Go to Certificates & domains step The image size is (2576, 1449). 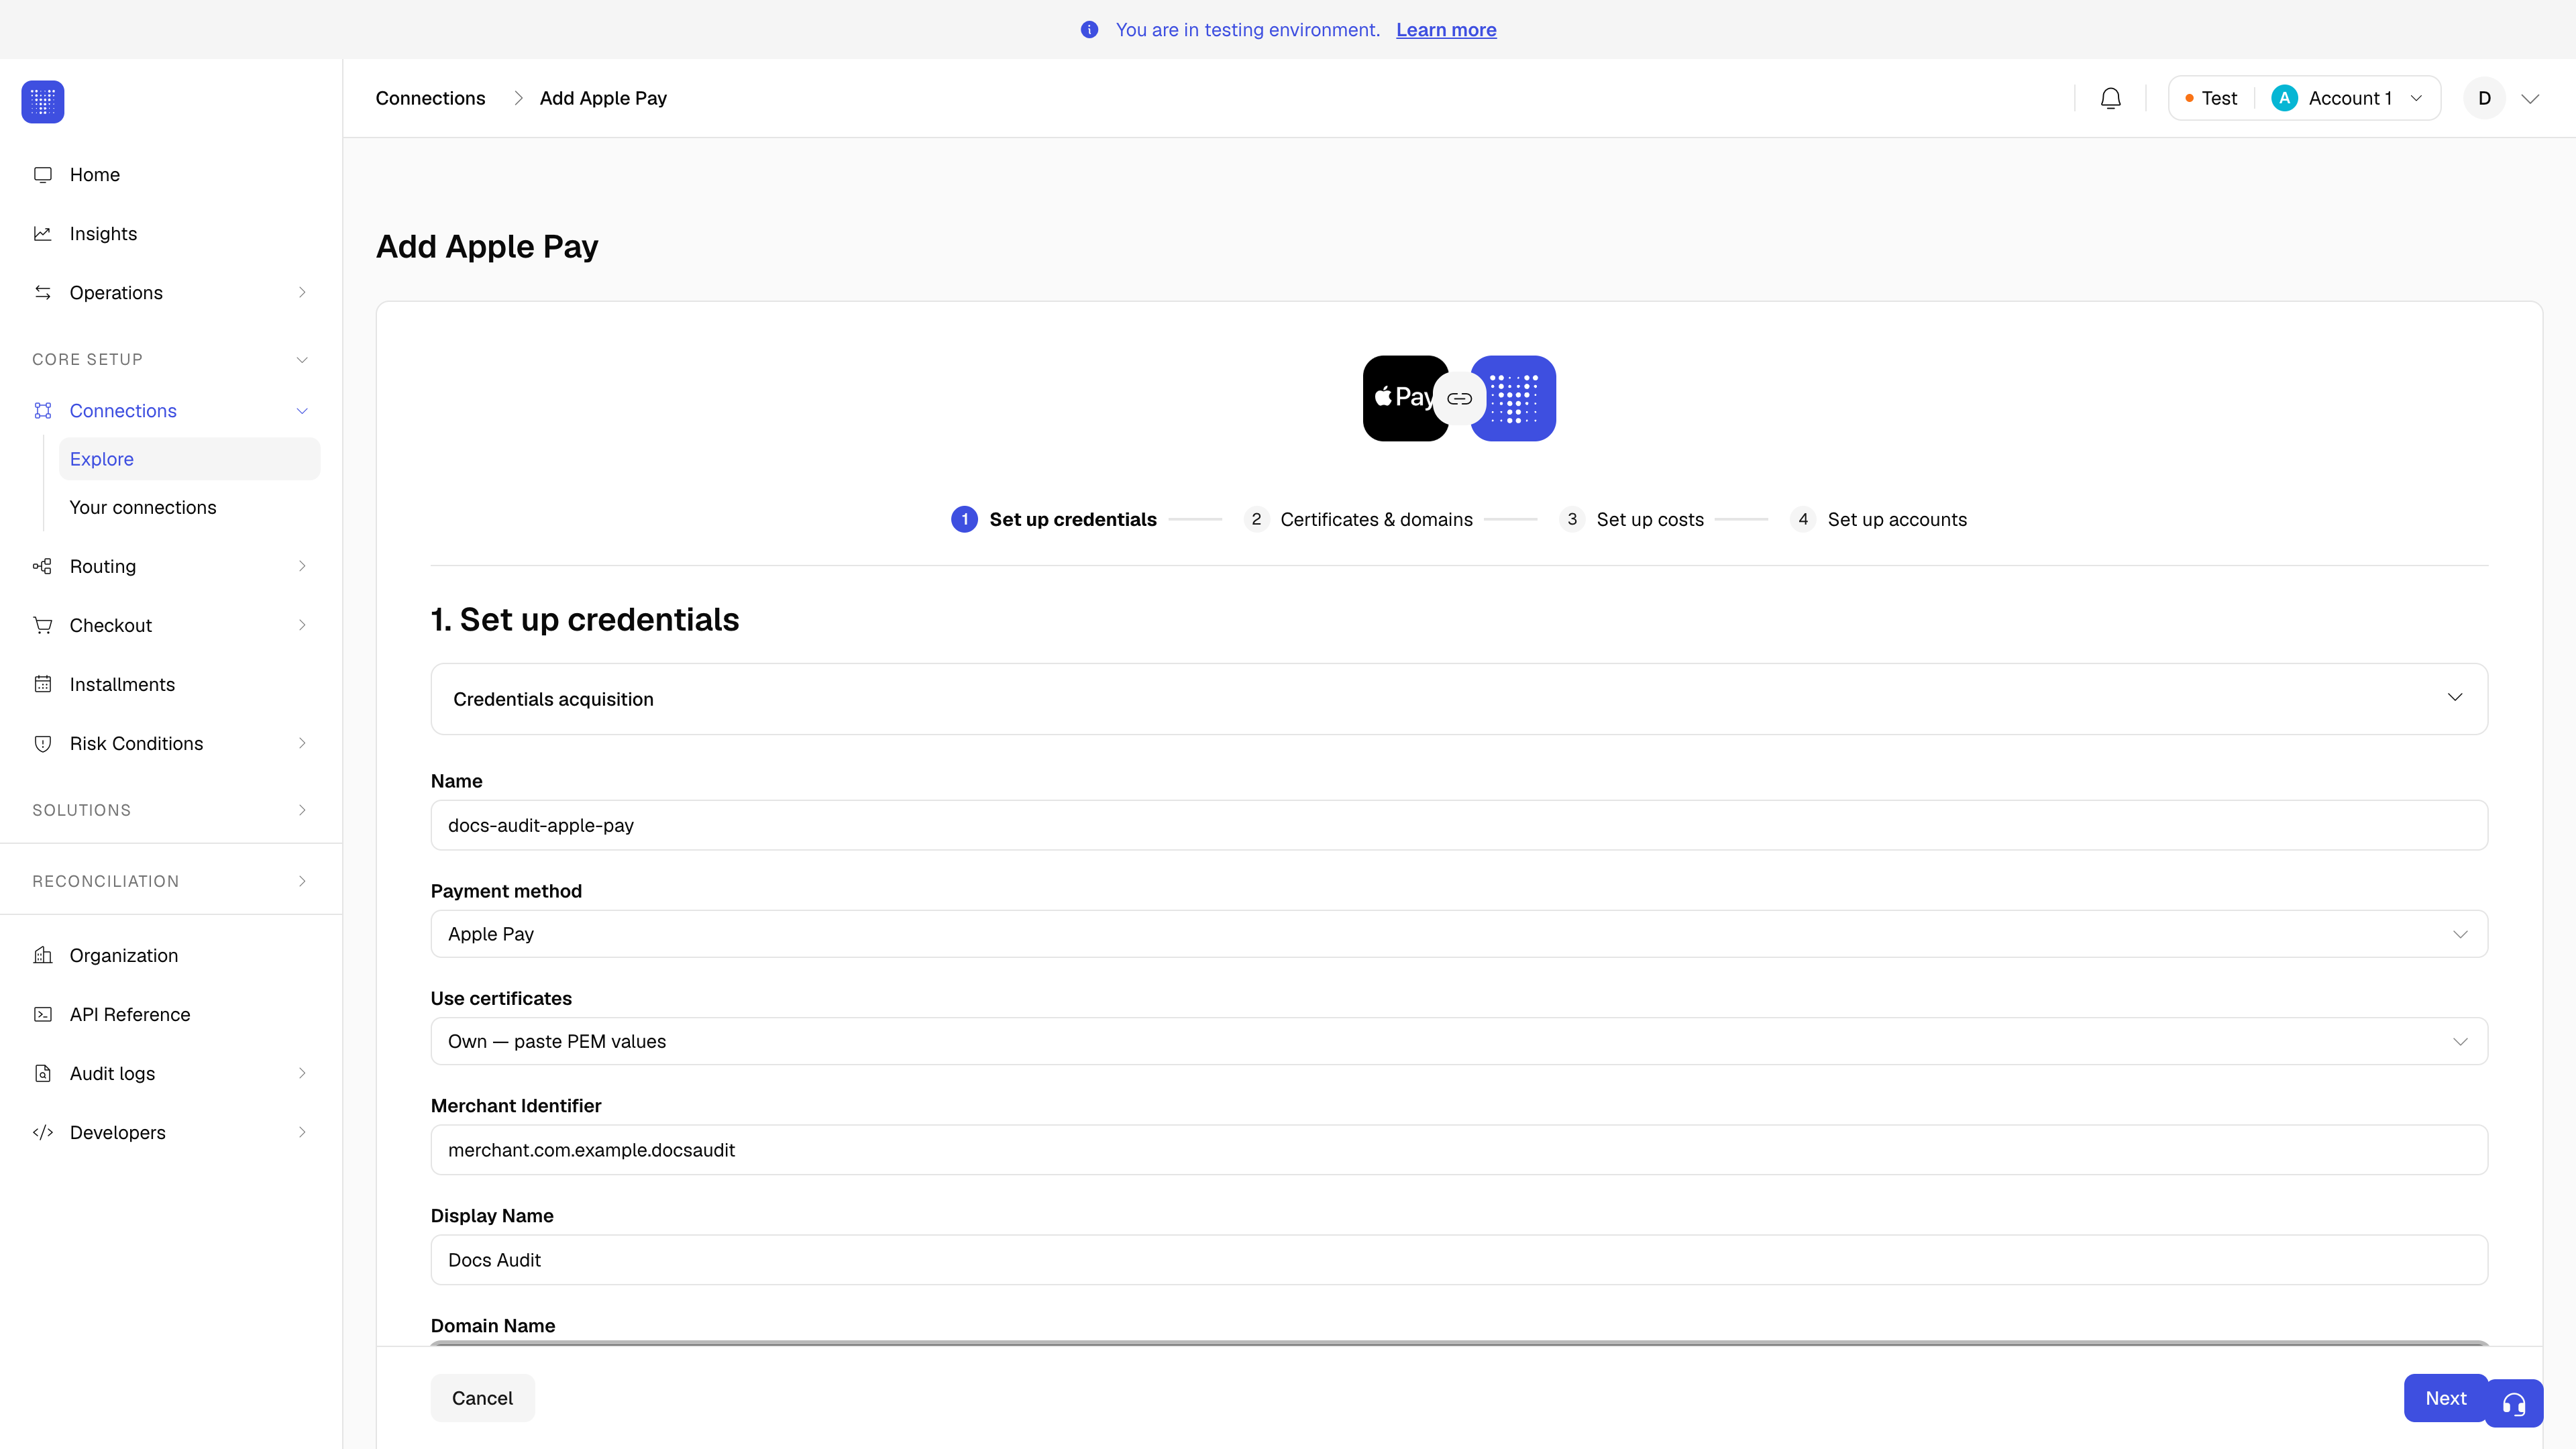coord(1358,519)
